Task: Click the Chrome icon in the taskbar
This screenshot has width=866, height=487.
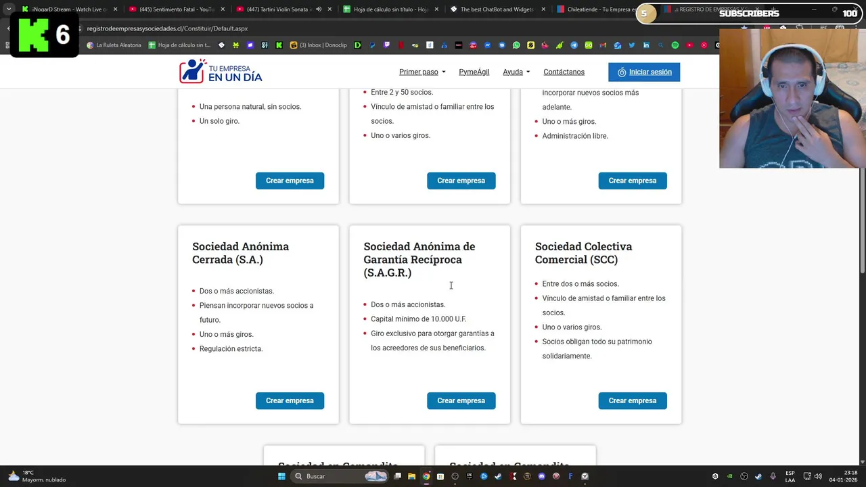Action: (x=426, y=476)
